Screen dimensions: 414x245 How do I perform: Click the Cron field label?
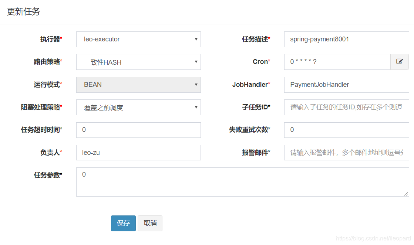(262, 62)
